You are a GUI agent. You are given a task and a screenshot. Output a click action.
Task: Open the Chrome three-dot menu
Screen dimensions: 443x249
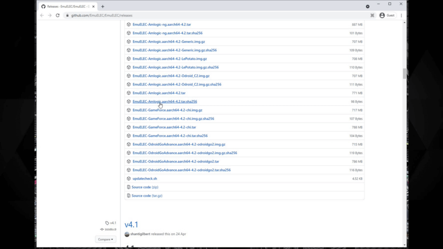click(401, 16)
